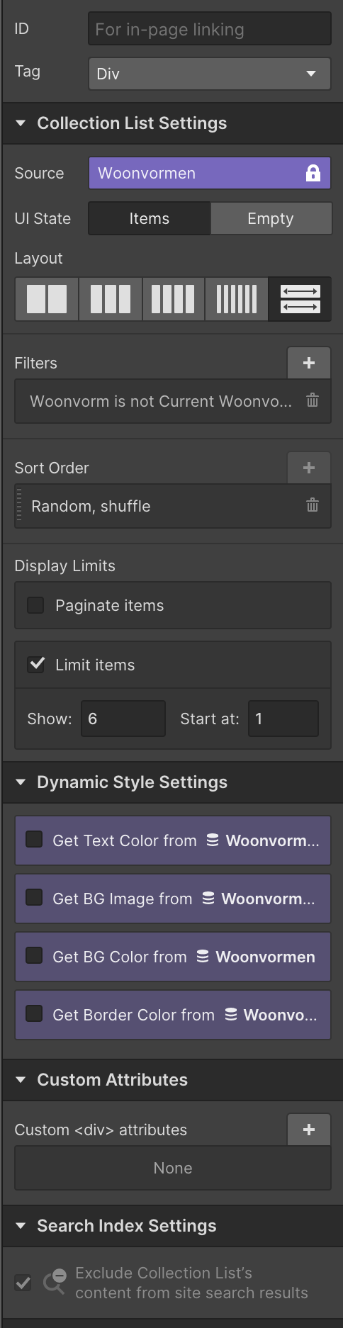
Task: Add a sort order with plus button
Action: coord(309,468)
